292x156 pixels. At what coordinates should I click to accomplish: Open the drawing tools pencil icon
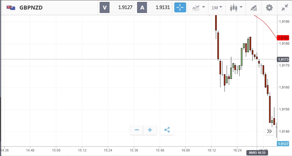coord(253,8)
